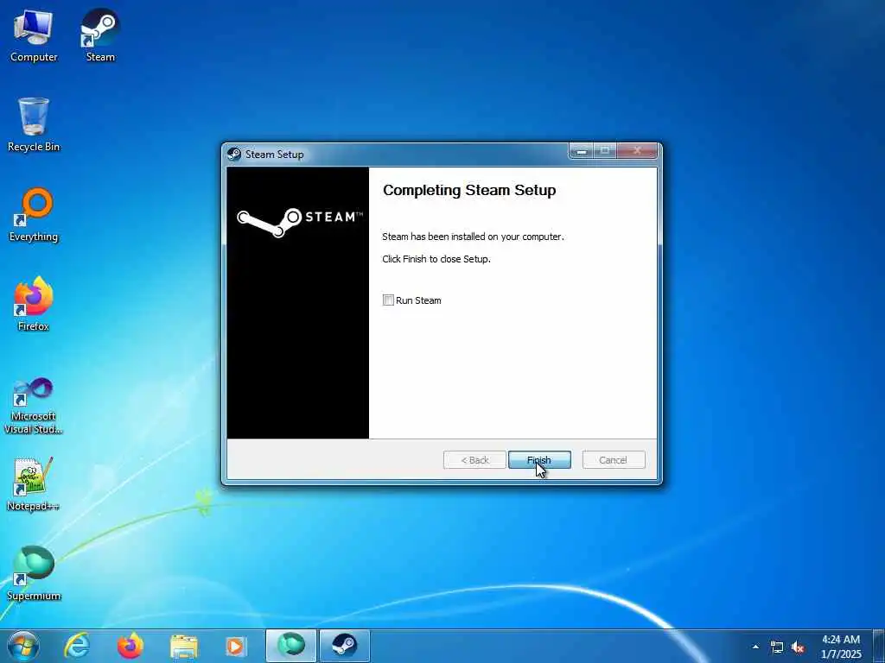The image size is (885, 663).
Task: Select the Supermium desktop shortcut
Action: click(x=34, y=573)
